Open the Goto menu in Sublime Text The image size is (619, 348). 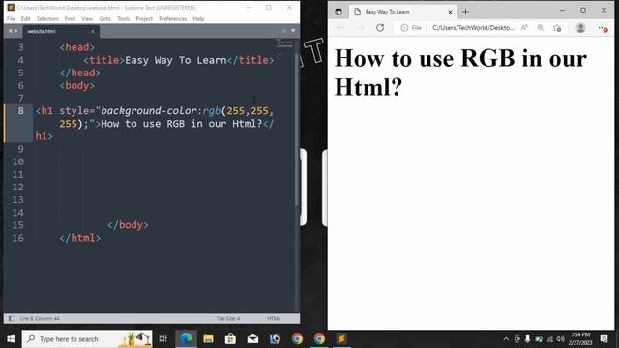(x=105, y=19)
